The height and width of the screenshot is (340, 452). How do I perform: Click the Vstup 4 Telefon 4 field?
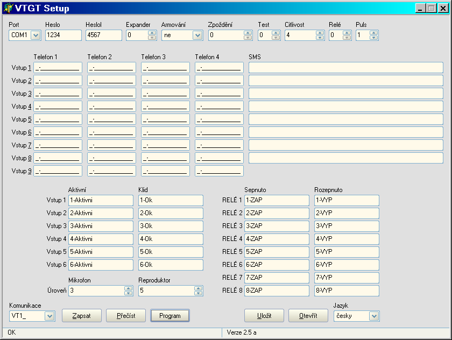(219, 107)
